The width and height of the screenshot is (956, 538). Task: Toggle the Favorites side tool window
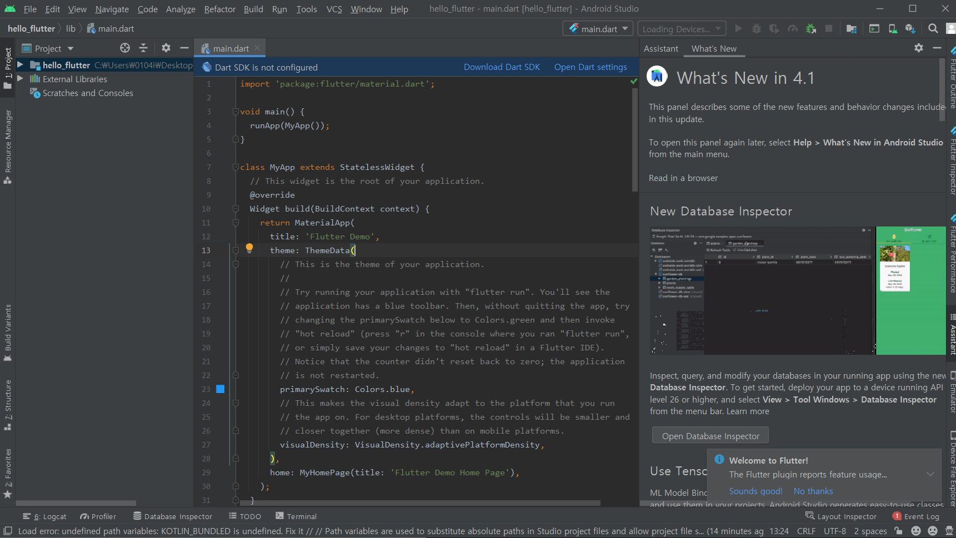click(x=8, y=473)
